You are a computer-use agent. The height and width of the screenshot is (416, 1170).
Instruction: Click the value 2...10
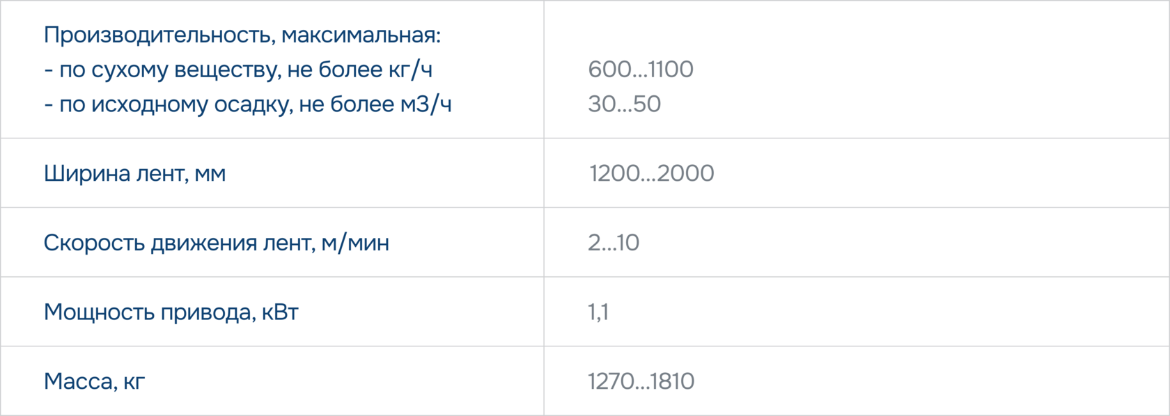(614, 243)
